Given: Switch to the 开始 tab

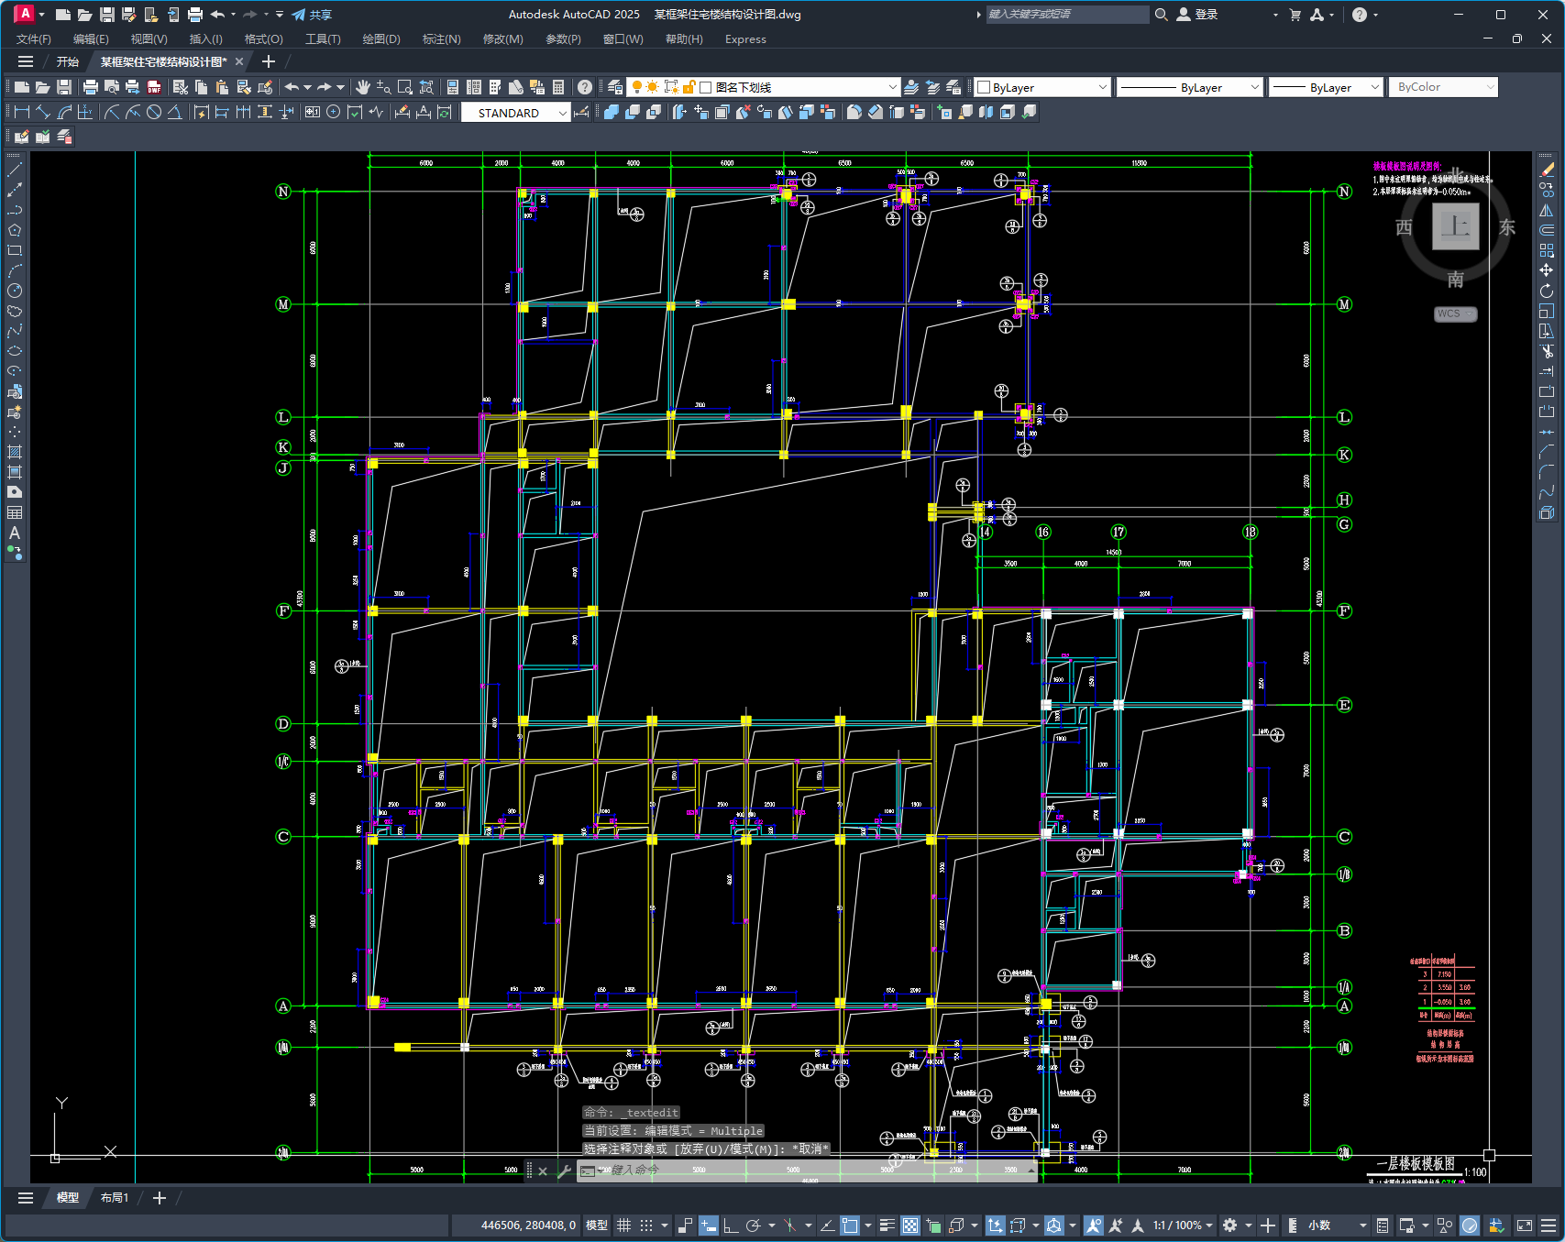Looking at the screenshot, I should coord(68,61).
